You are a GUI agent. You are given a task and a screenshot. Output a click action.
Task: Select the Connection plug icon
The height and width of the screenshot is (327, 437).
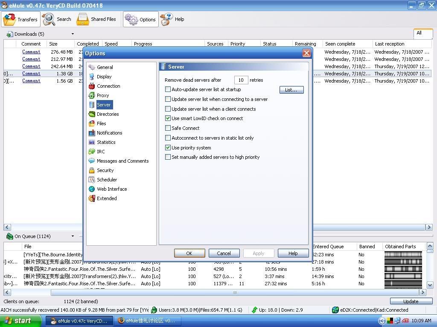92,86
